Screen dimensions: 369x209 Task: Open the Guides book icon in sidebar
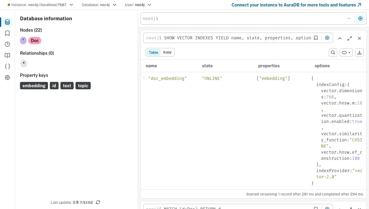(x=7, y=55)
